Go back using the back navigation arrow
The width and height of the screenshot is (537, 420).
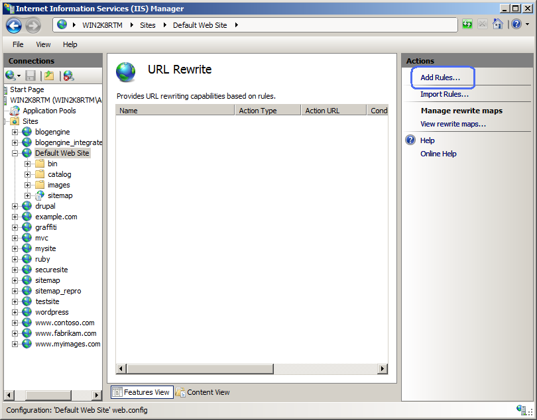(x=13, y=24)
